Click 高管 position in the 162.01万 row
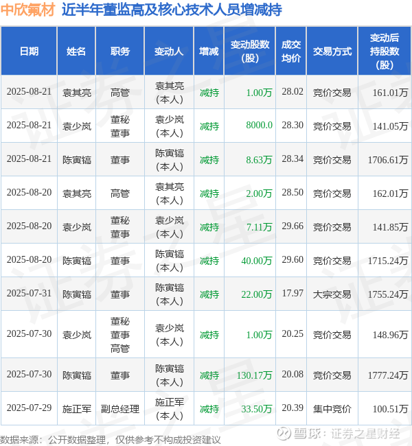412x446 pixels. [x=120, y=193]
